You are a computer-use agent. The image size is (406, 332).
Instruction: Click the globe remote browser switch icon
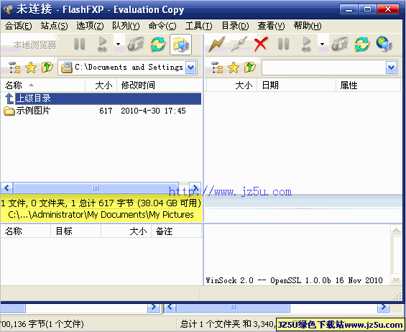[384, 45]
